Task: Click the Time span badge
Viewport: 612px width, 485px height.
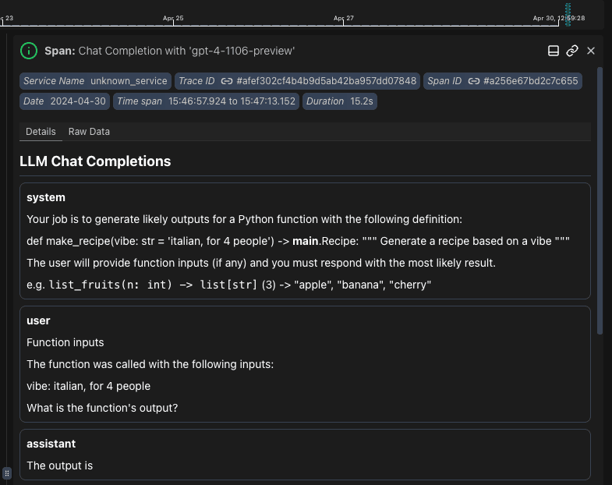Action: click(x=207, y=101)
